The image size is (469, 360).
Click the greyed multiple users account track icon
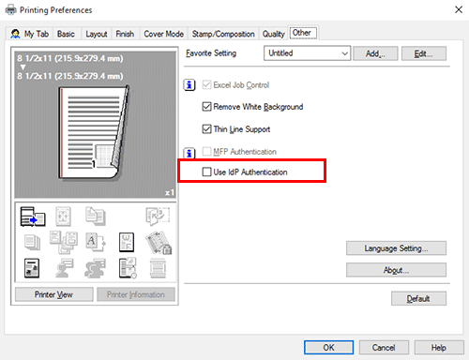coord(96,268)
